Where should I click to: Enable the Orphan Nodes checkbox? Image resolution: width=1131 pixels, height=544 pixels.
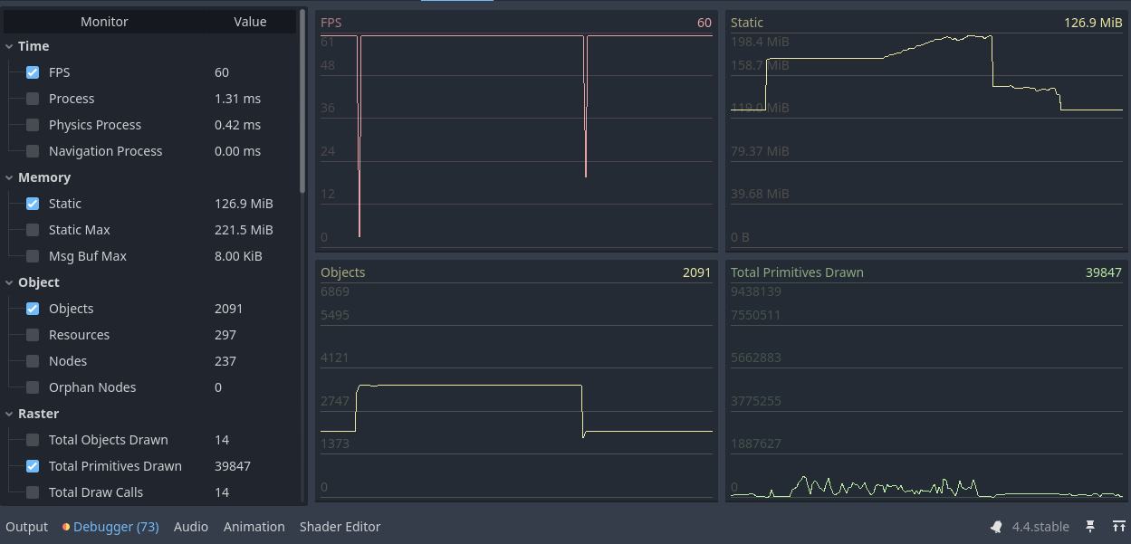pos(33,387)
